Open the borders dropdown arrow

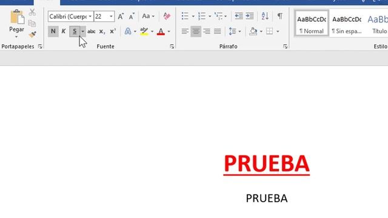(278, 31)
